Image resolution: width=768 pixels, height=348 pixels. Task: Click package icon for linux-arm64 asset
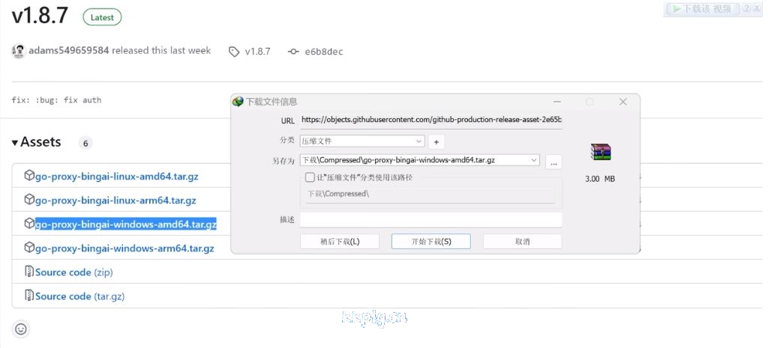pyautogui.click(x=29, y=200)
